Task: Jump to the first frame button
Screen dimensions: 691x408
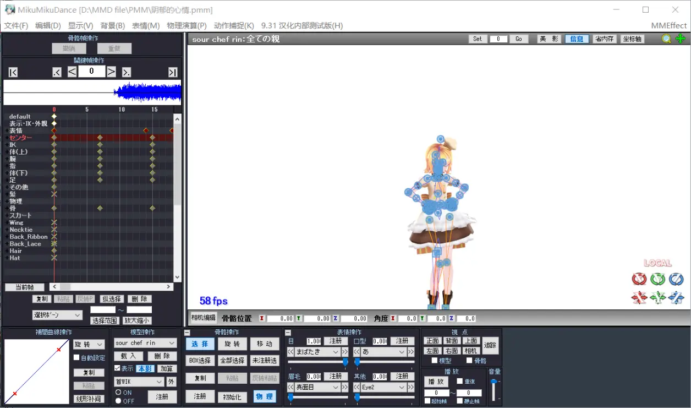Action: click(x=13, y=72)
